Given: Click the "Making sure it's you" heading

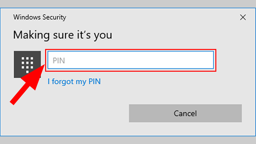Looking at the screenshot, I should pos(62,34).
